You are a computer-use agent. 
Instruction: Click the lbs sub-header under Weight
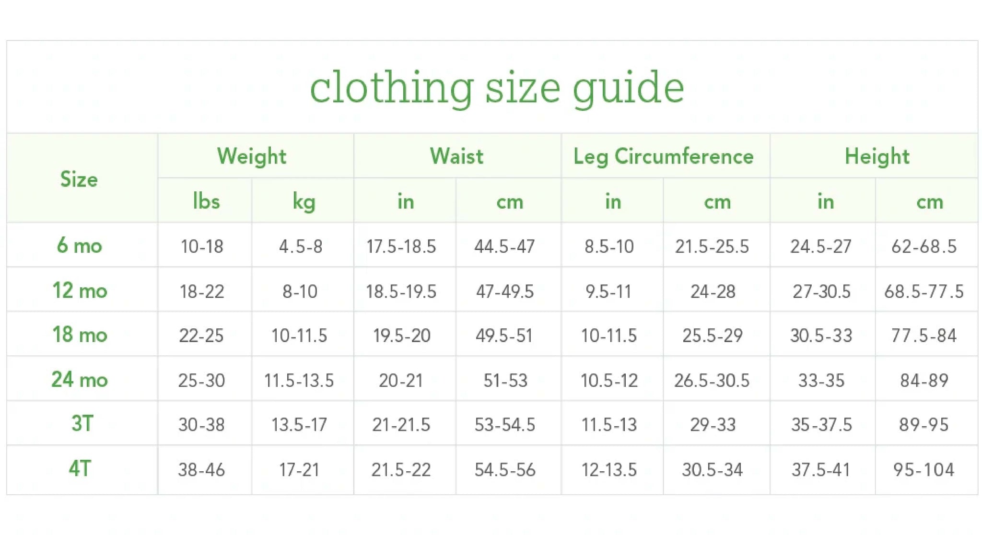point(206,201)
